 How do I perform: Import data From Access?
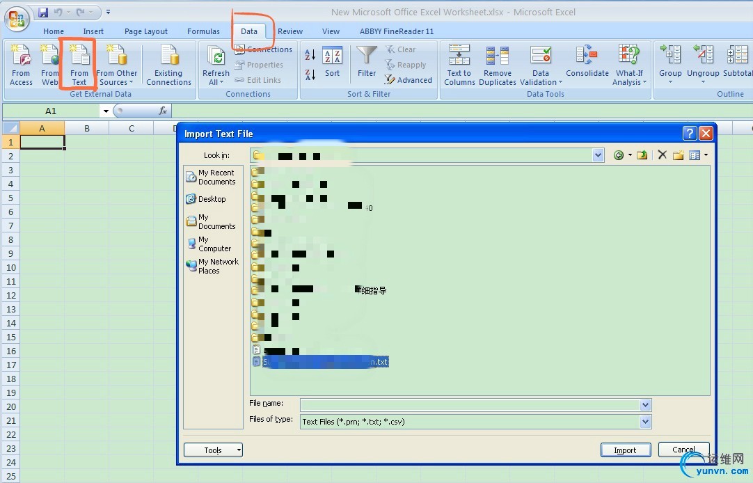(x=21, y=65)
